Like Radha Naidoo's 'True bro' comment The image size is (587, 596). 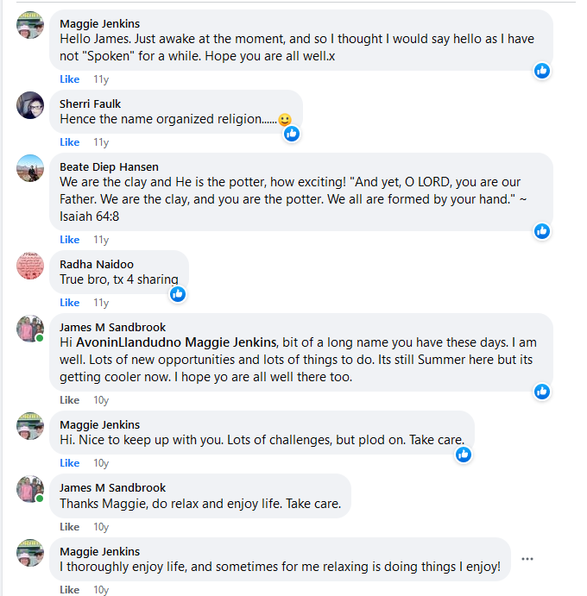pos(69,303)
